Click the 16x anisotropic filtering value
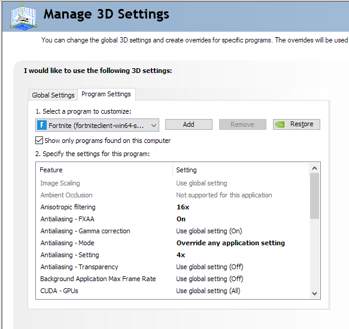This screenshot has height=329, width=349. pyautogui.click(x=183, y=207)
